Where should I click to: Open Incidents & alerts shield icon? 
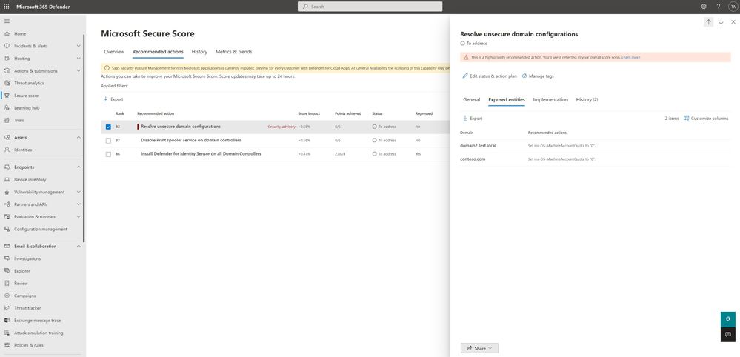7,46
